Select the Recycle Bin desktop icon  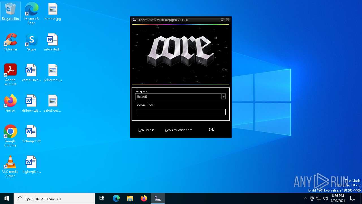pos(10,11)
